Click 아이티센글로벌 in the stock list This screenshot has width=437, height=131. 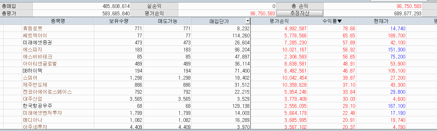40,64
